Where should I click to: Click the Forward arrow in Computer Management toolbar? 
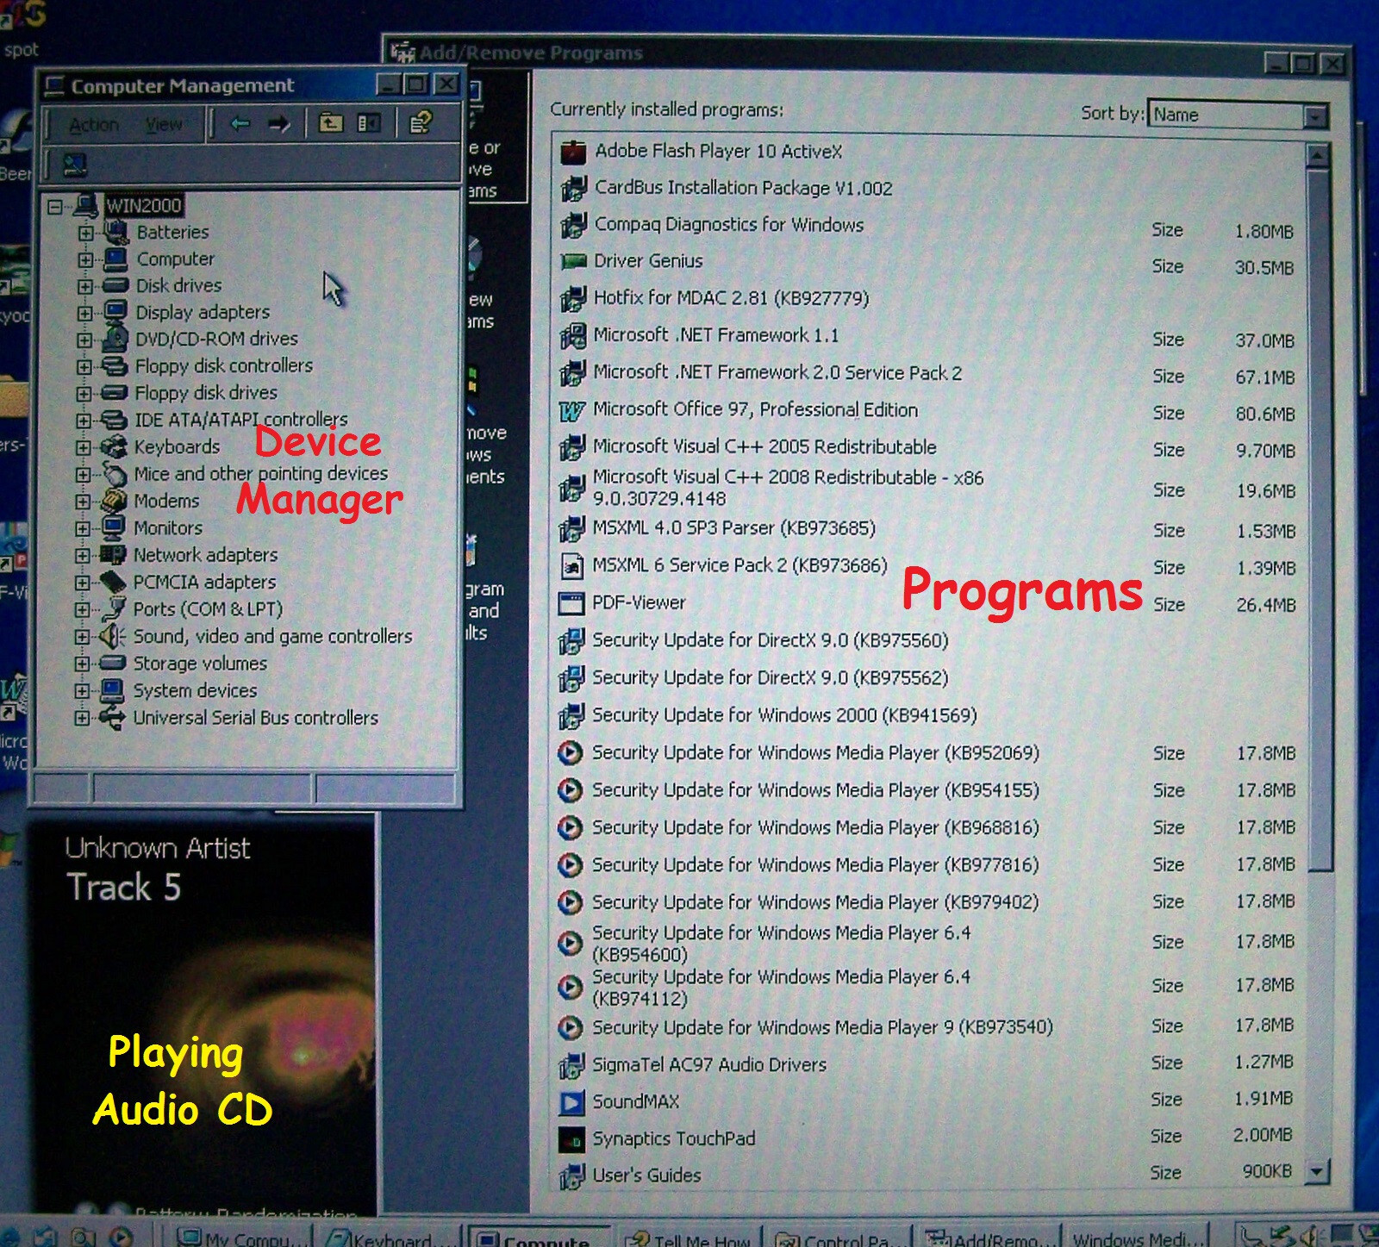point(278,124)
